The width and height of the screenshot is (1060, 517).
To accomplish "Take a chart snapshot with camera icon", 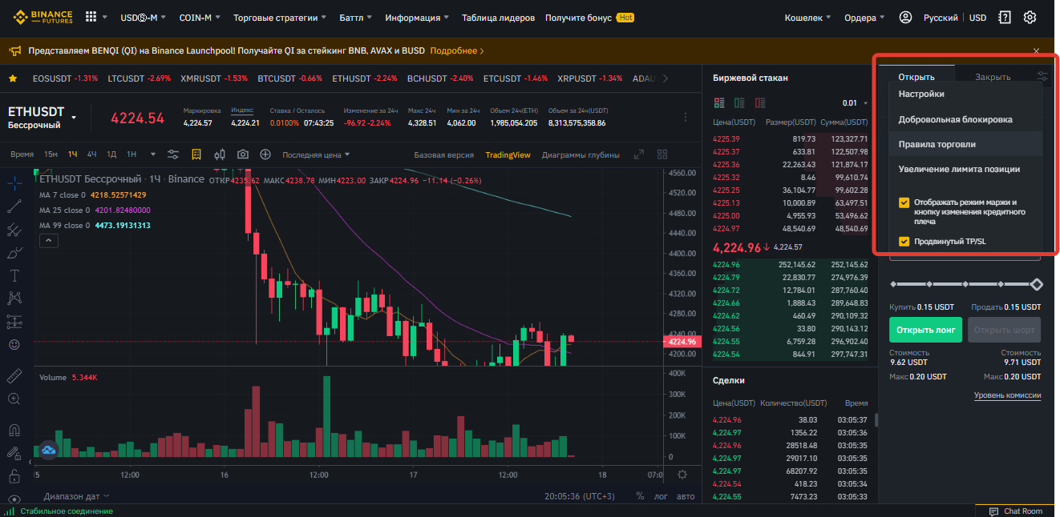I will [x=243, y=154].
